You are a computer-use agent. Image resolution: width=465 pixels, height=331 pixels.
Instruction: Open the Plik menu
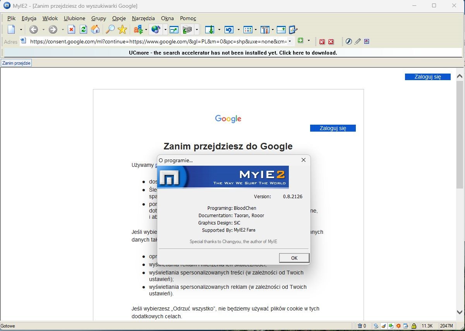(12, 18)
